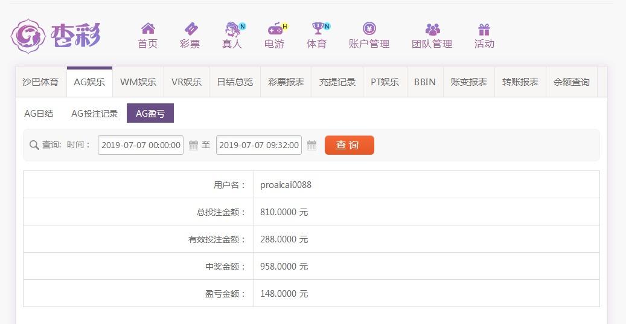This screenshot has width=626, height=324.
Task: Switch to the 沙巴体育 tab
Action: point(40,82)
